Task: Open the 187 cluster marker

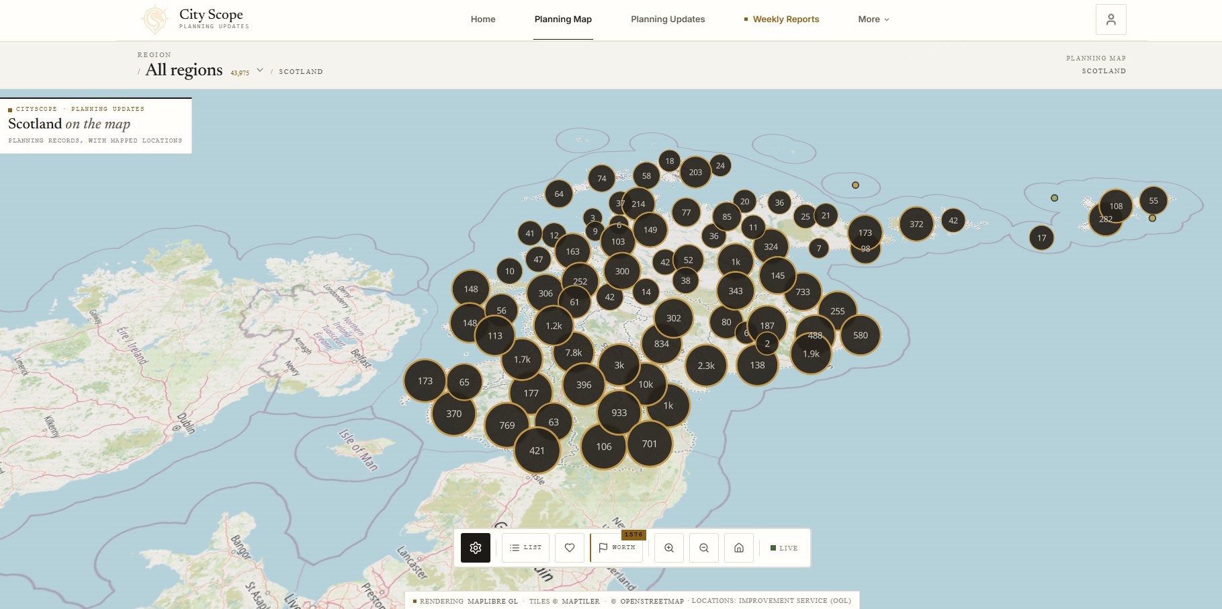Action: pyautogui.click(x=767, y=325)
